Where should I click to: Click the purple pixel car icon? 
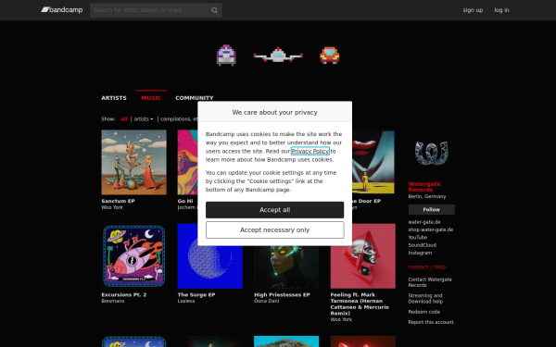point(226,56)
